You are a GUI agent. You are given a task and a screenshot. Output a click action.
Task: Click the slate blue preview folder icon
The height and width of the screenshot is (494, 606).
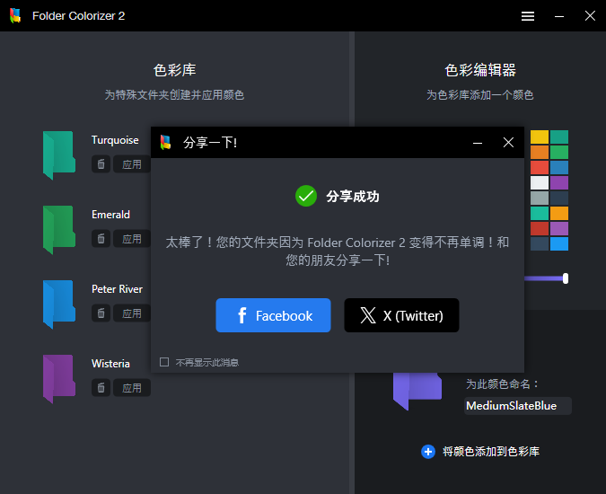[x=417, y=391]
